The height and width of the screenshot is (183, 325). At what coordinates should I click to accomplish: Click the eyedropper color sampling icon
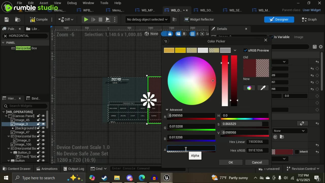click(x=263, y=88)
